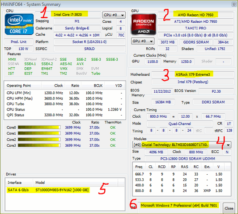Click the ASRock X79 Extreme3 motherboard field
This screenshot has height=214, width=238.
[193, 74]
